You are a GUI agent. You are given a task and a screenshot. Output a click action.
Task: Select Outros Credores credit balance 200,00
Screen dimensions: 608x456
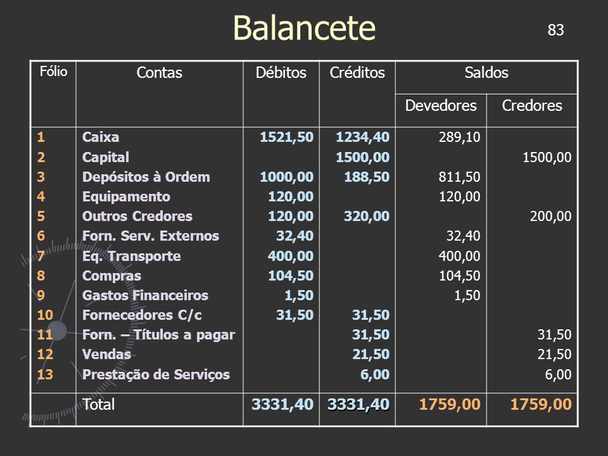click(550, 216)
